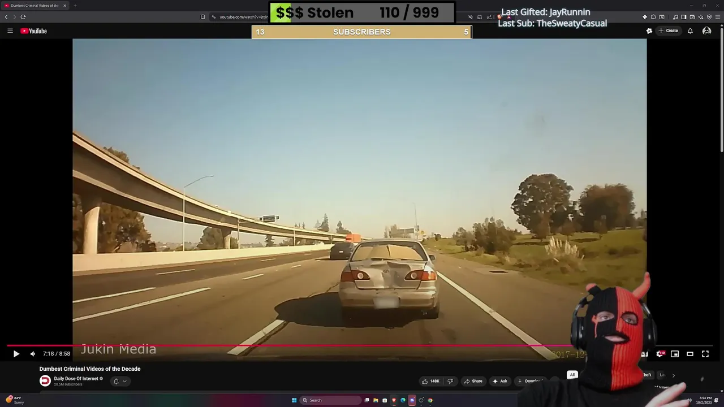Go forward in the browser

(15, 17)
